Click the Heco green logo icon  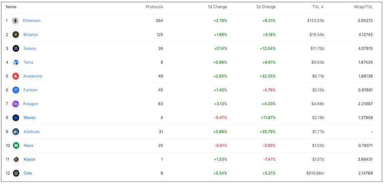coord(16,146)
